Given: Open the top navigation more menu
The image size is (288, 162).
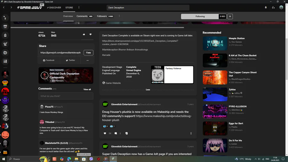Looking at the screenshot, I should pos(79,8).
